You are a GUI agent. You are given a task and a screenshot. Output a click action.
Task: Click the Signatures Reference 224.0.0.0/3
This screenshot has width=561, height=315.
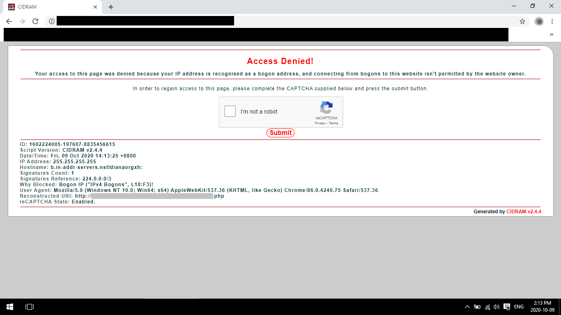coord(97,179)
